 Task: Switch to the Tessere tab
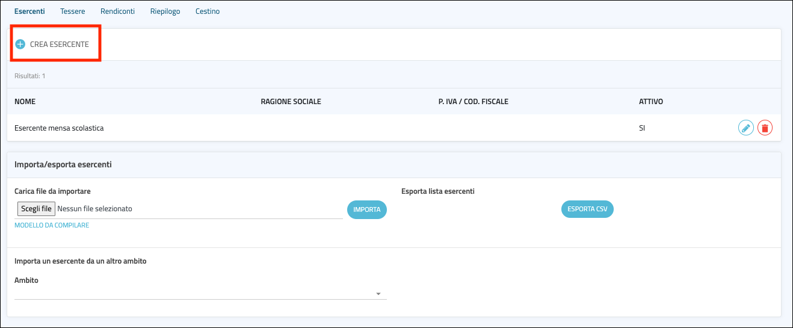point(73,11)
